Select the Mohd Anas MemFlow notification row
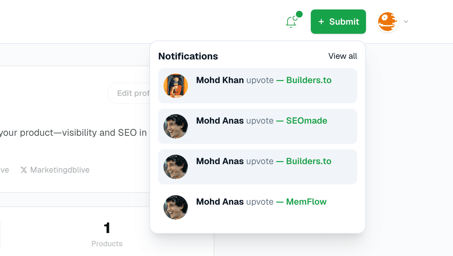Image resolution: width=453 pixels, height=256 pixels. pos(258,207)
